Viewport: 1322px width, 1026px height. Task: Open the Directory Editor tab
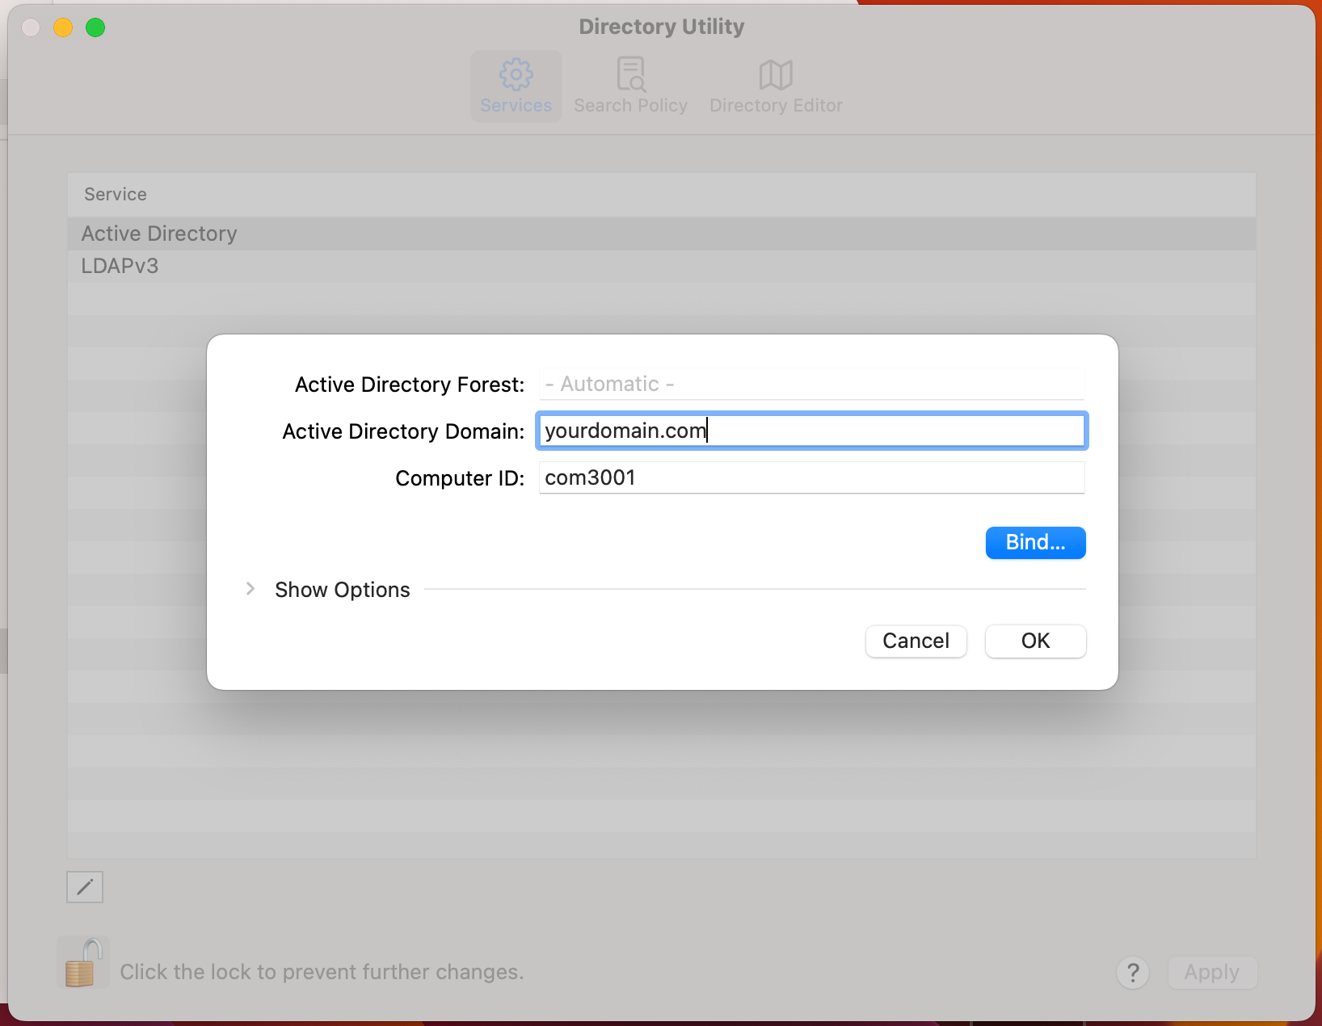click(x=776, y=86)
